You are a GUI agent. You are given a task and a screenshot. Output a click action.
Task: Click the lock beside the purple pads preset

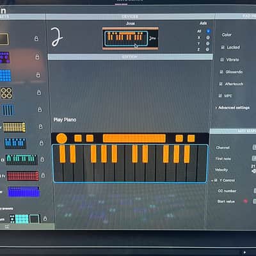(x=37, y=57)
